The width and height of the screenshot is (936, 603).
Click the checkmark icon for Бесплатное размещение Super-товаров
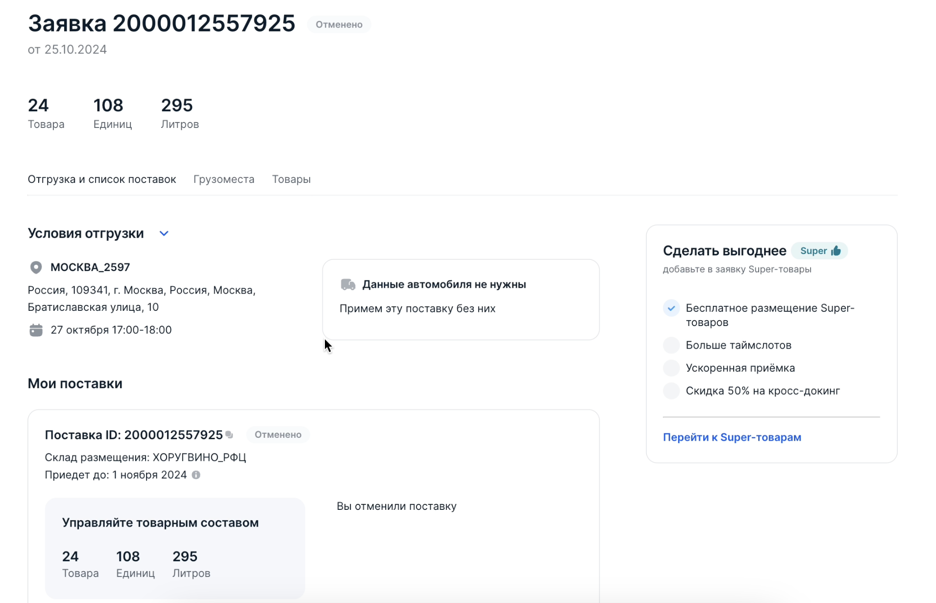coord(671,308)
